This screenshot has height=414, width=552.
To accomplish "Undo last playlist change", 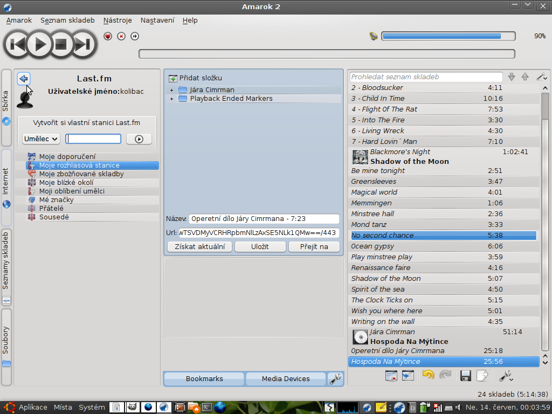I will click(x=428, y=376).
